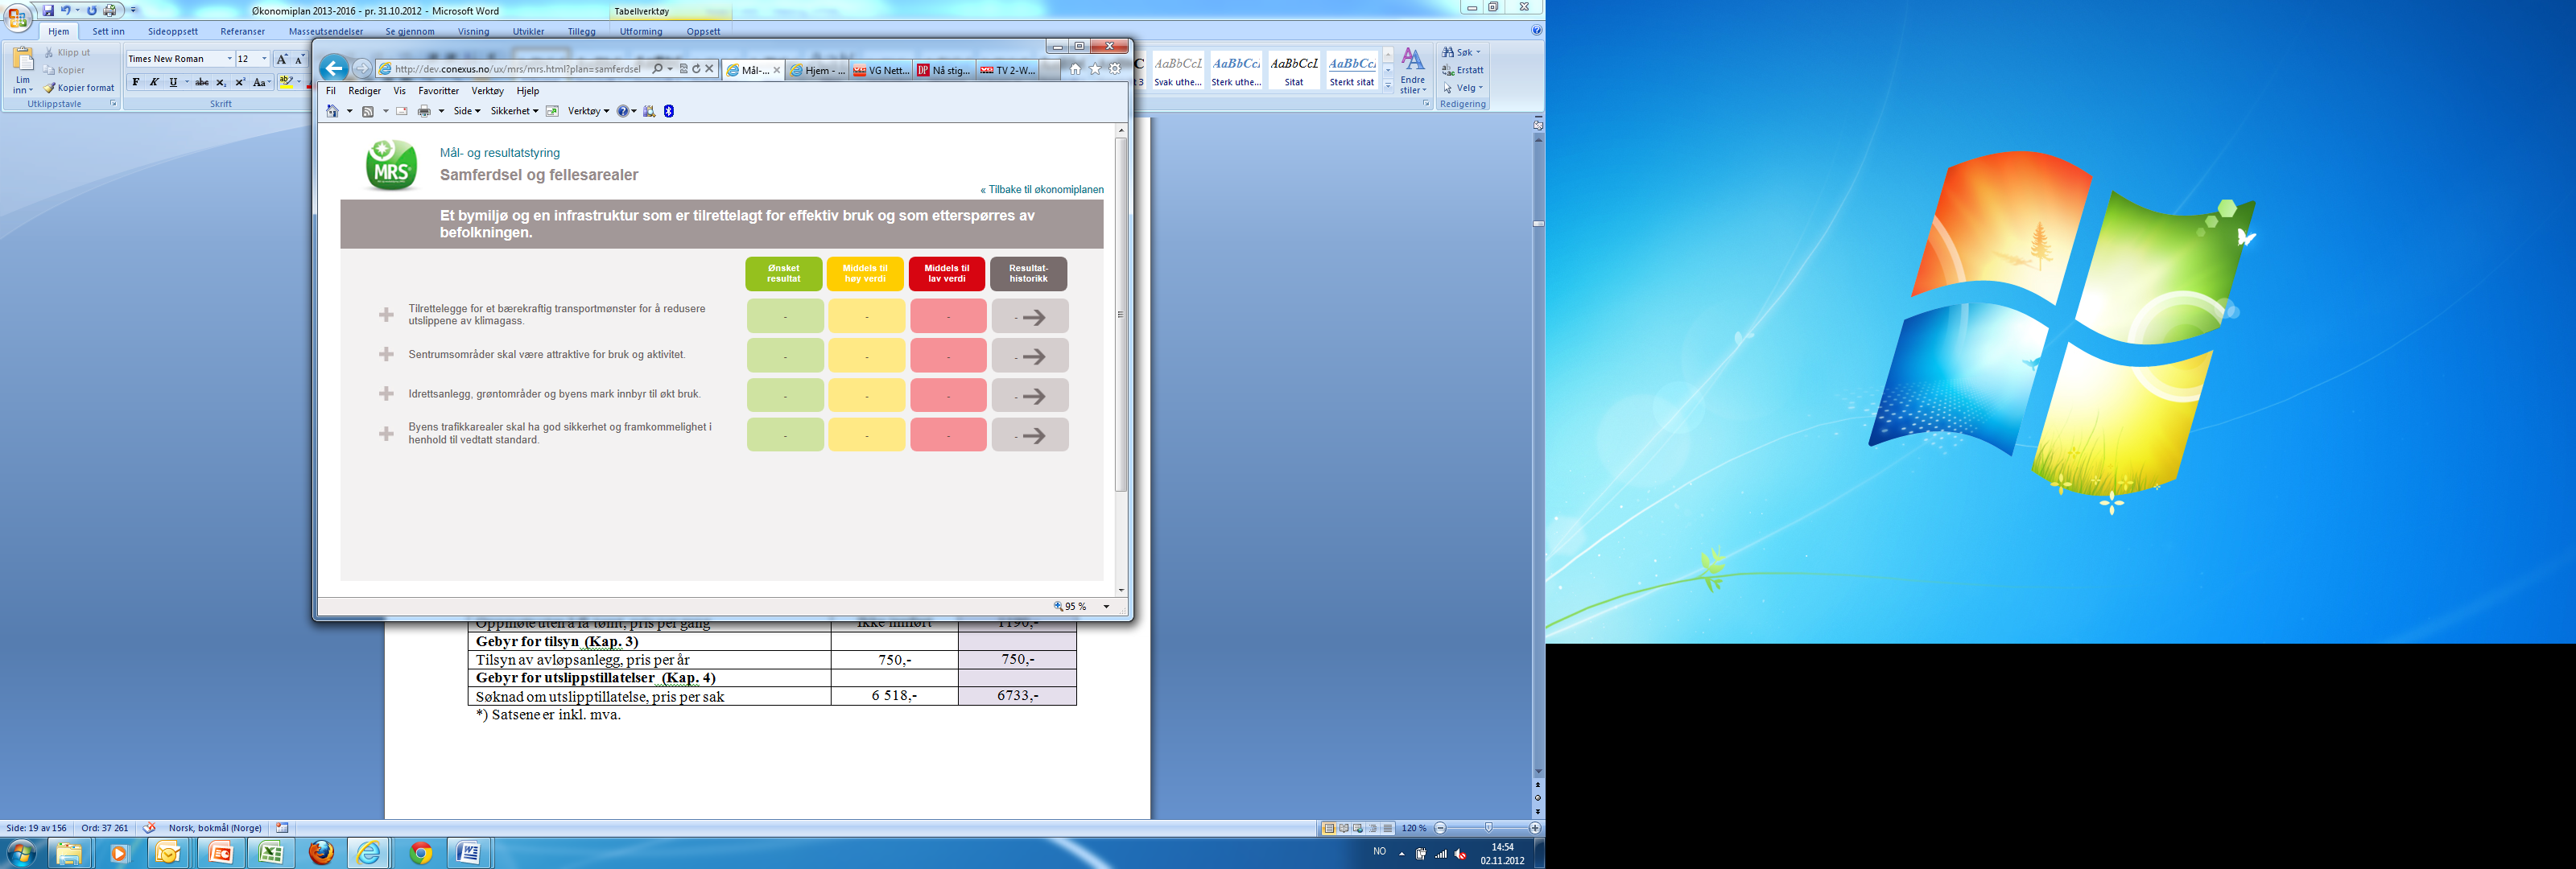
Task: Toggle italic K formatting in Word
Action: pyautogui.click(x=154, y=82)
